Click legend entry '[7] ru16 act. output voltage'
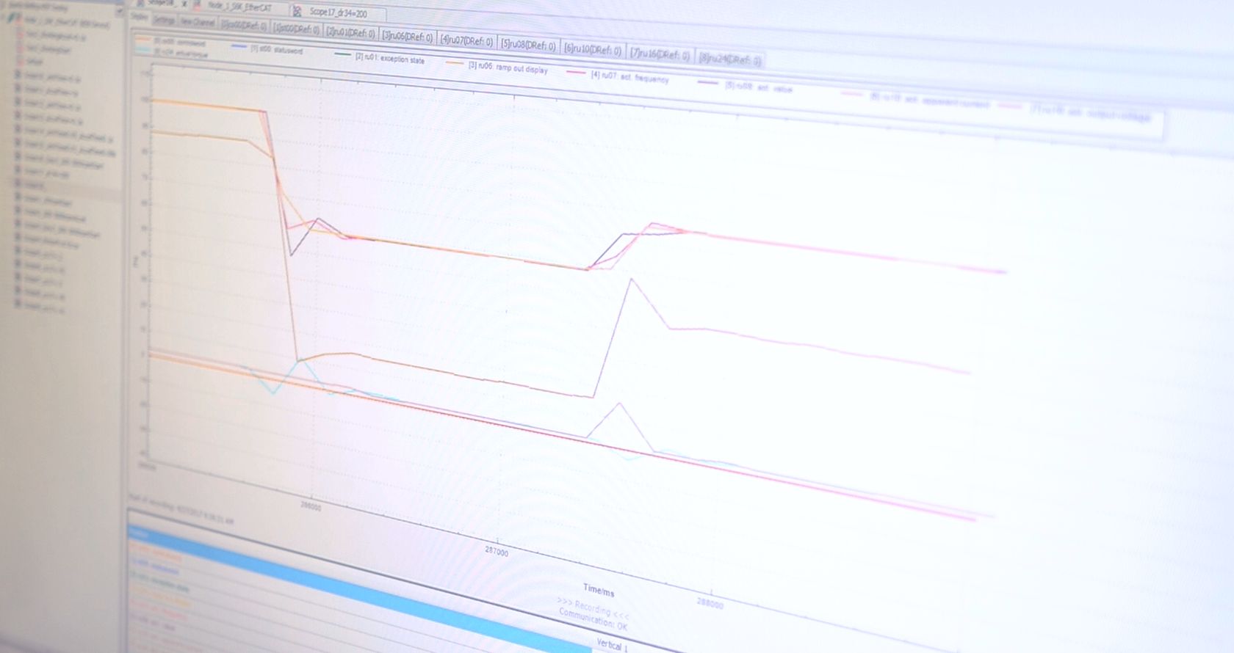 1090,112
